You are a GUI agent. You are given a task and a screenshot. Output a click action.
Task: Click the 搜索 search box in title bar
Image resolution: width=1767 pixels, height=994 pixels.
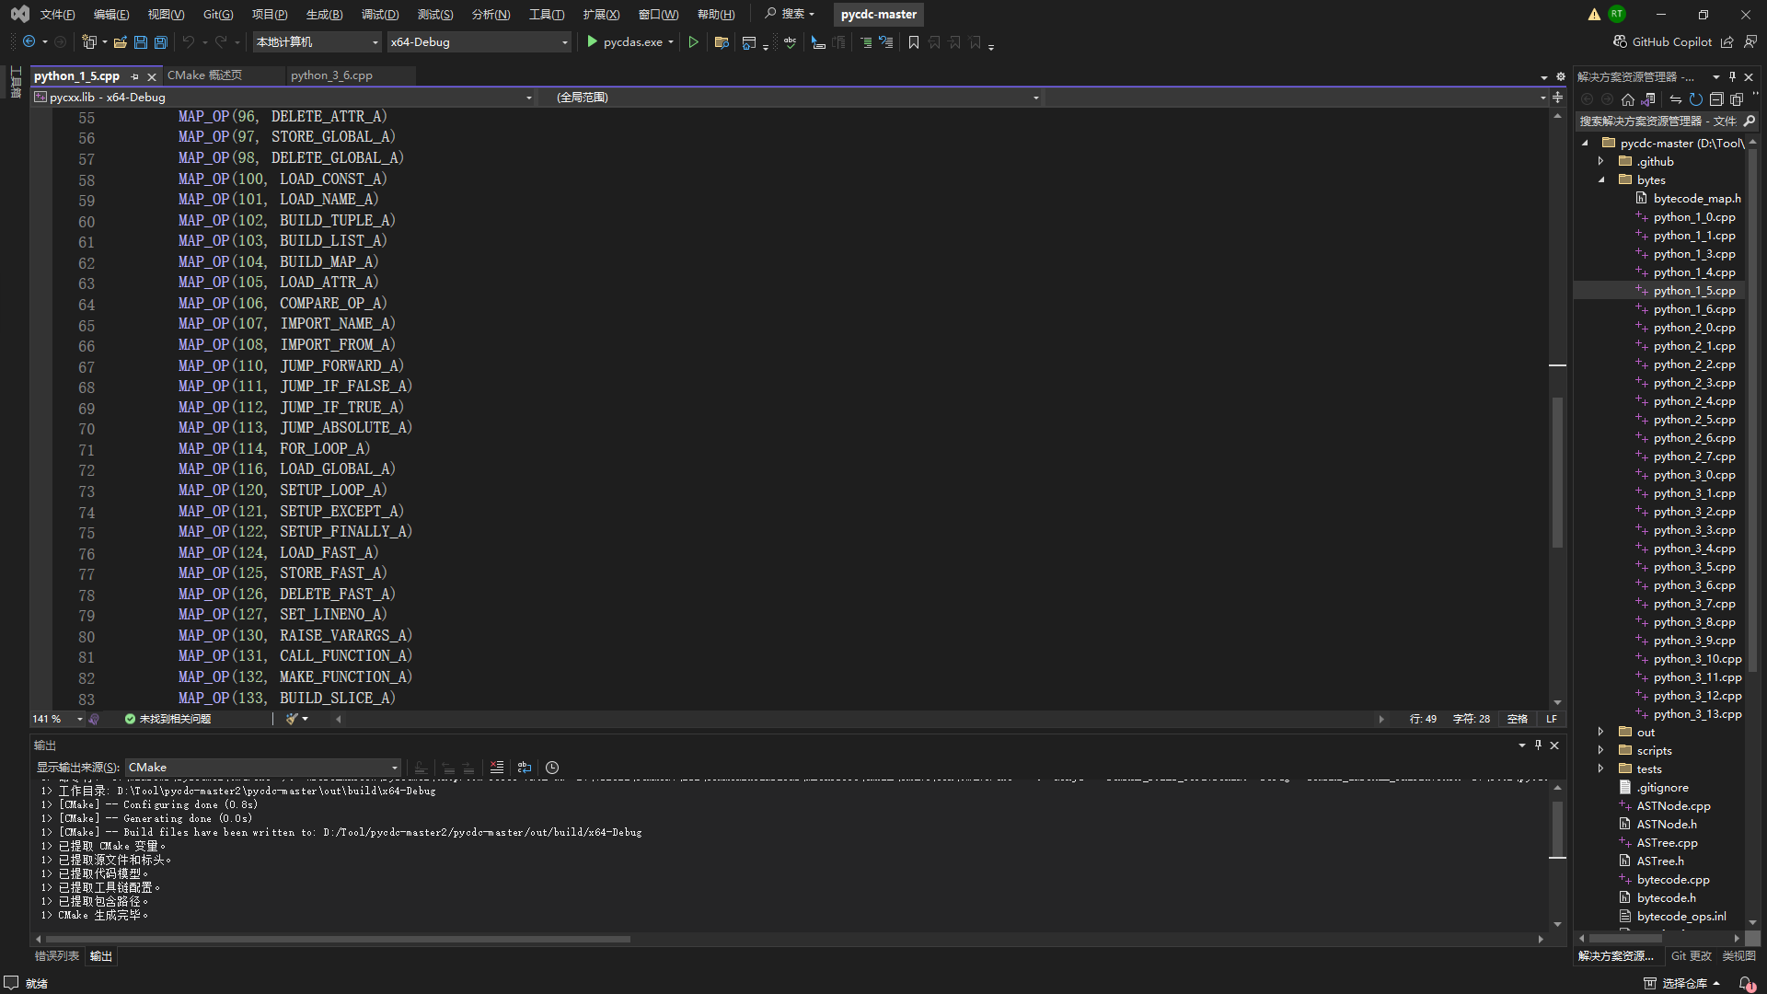[x=790, y=15]
